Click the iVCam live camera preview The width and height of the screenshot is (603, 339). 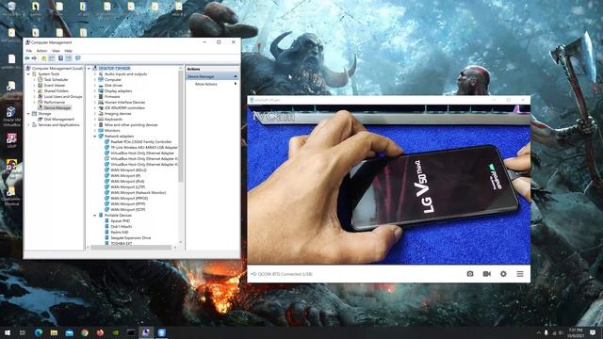tap(388, 185)
